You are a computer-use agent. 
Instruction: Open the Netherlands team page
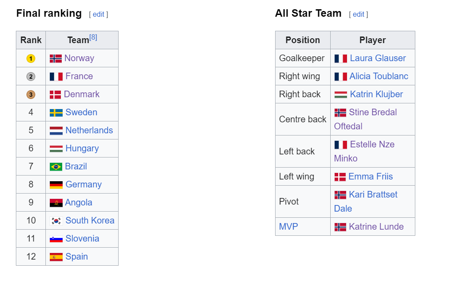coord(89,130)
